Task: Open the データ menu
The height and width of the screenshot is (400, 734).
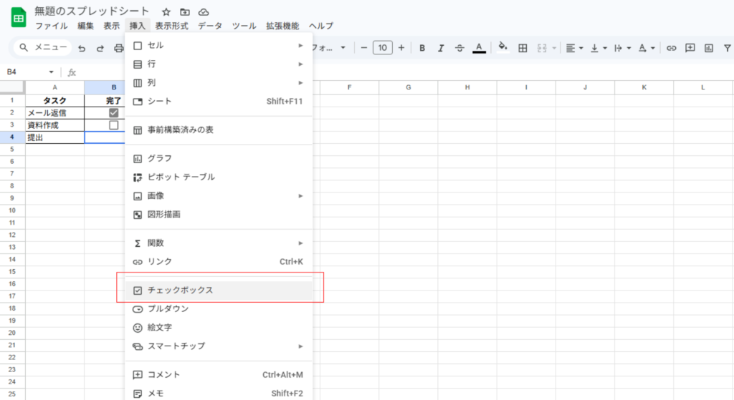Action: (210, 26)
